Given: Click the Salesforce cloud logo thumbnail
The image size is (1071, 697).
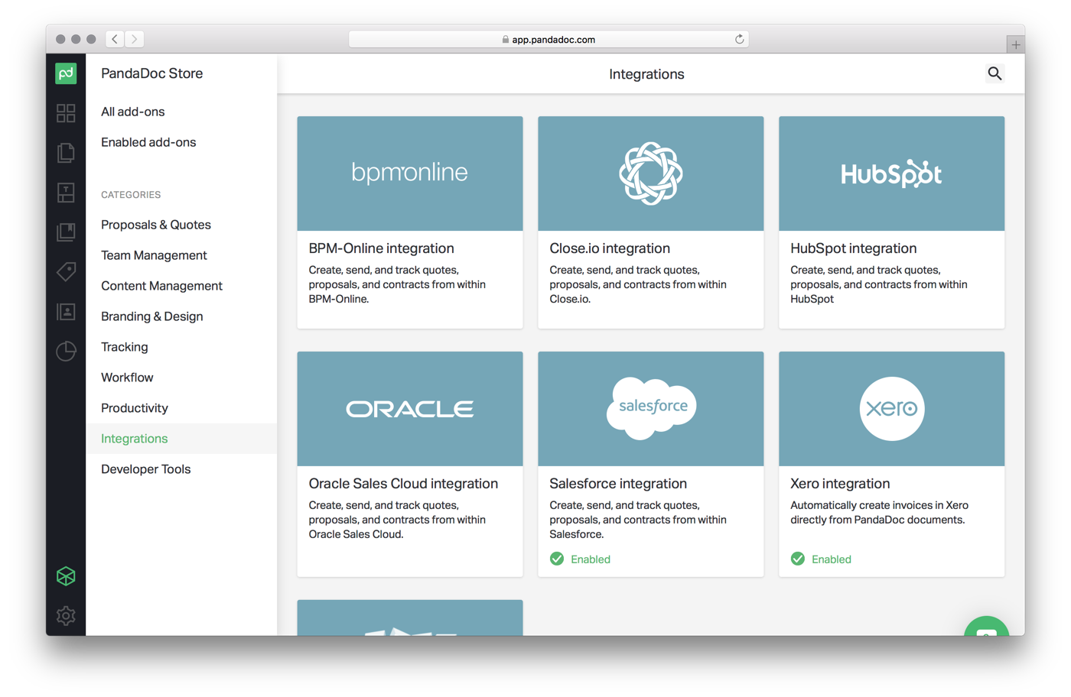Looking at the screenshot, I should pyautogui.click(x=651, y=409).
